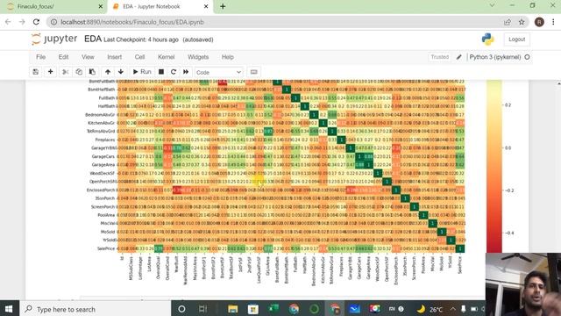The height and width of the screenshot is (316, 561).
Task: Click the 26°C weather widget
Action: coord(430,309)
